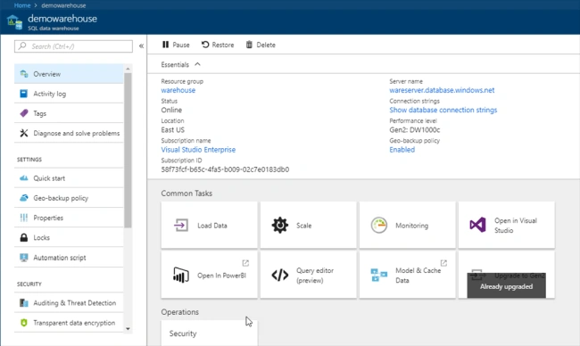
Task: Click external-link icon on Open in PowerBI tile
Action: [x=245, y=263]
